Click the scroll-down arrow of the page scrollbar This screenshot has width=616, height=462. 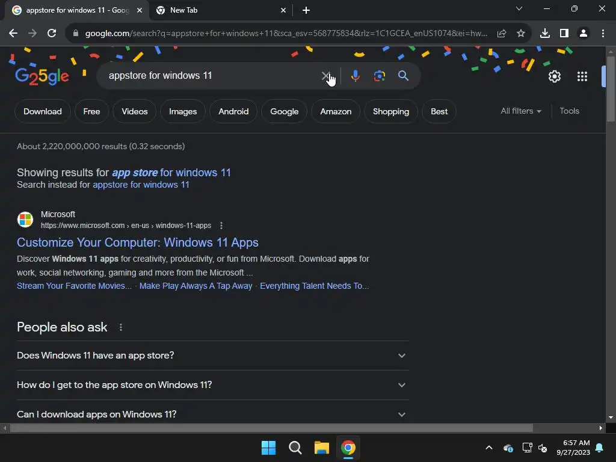coord(611,417)
